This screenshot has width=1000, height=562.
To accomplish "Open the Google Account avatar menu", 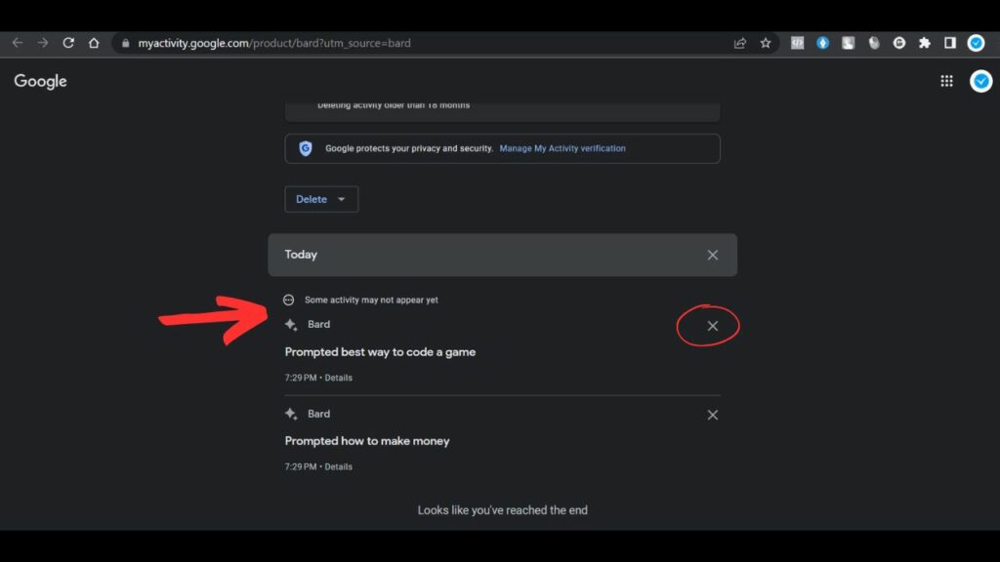I will [x=980, y=81].
